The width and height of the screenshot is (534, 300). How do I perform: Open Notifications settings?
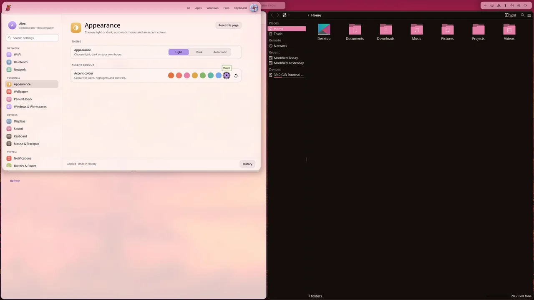pos(32,158)
